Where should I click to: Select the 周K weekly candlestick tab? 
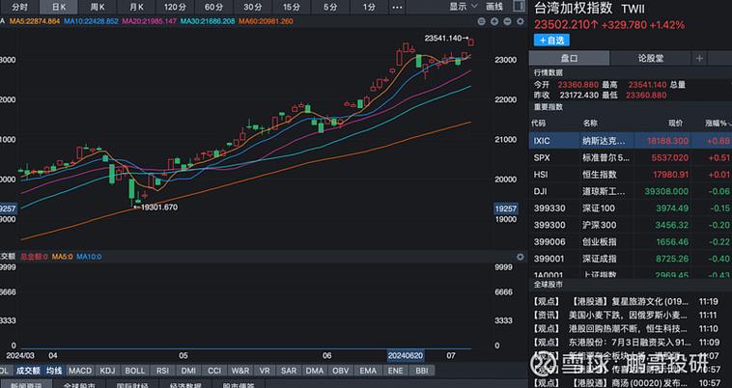[98, 7]
